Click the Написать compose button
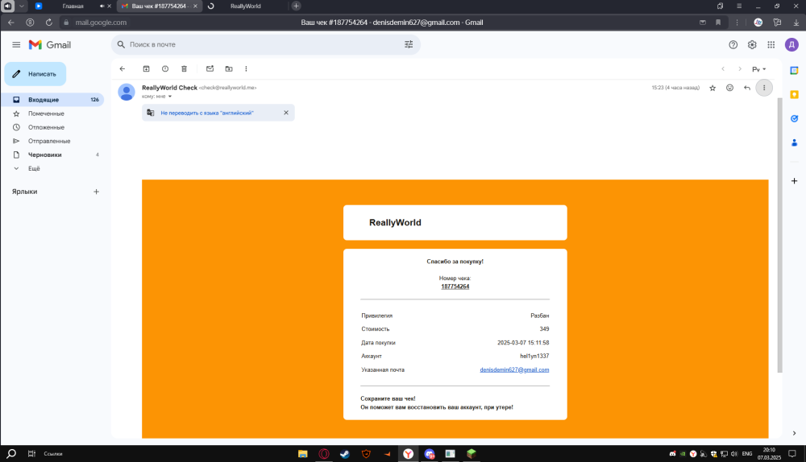 tap(35, 74)
